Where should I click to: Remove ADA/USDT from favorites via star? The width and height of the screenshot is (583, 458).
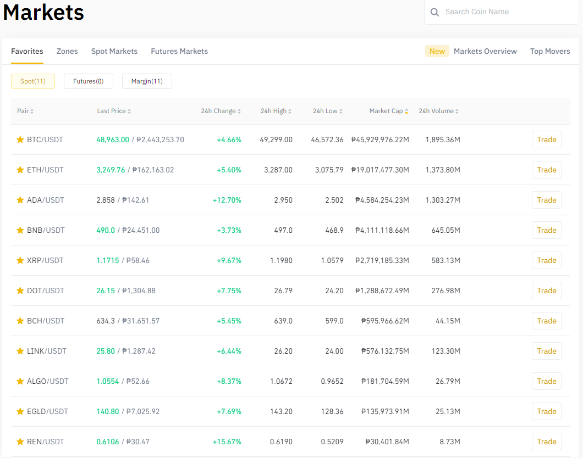[20, 200]
